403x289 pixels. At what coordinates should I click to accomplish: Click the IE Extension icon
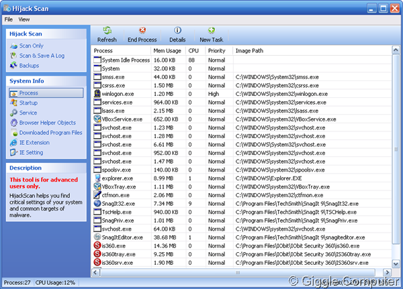tap(13, 143)
